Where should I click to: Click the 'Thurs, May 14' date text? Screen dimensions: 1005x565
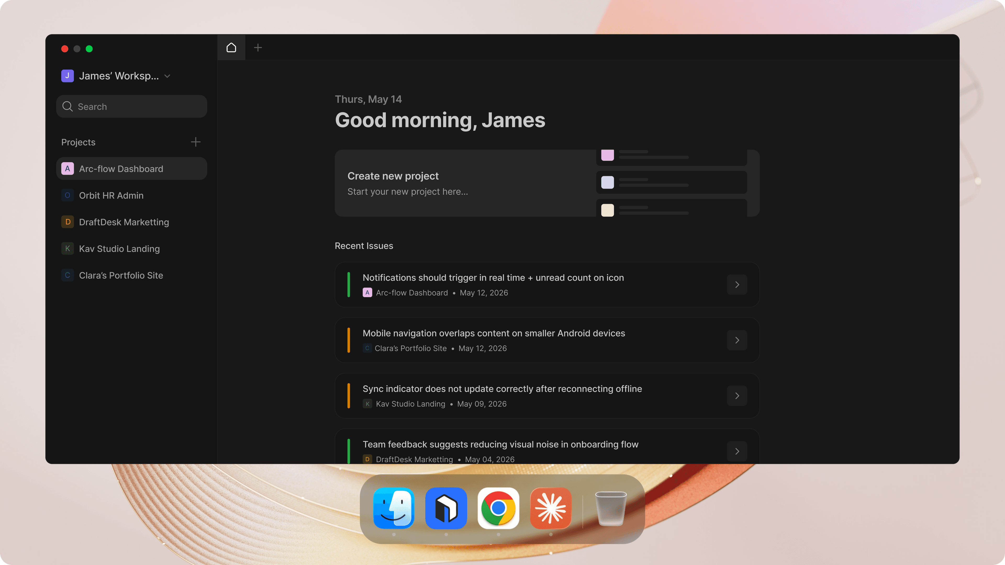click(x=368, y=99)
